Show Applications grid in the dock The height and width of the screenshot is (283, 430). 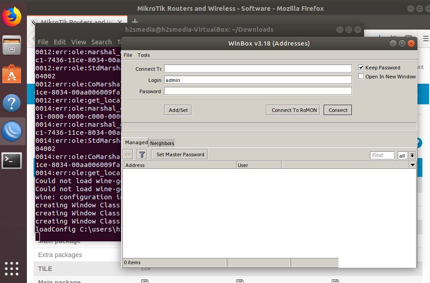[x=12, y=269]
